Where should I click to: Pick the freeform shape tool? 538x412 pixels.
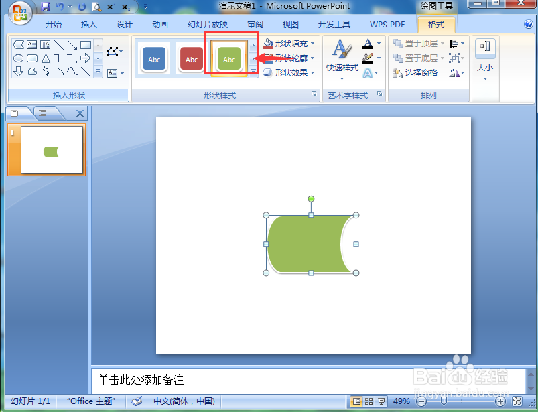coord(31,72)
